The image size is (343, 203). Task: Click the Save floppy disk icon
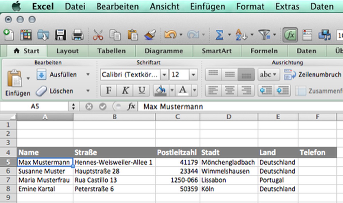tap(60, 35)
